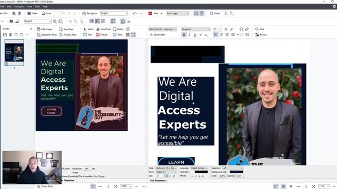Click the trash icon in Pages panel
Screen dimensions: 337x189
(11, 35)
